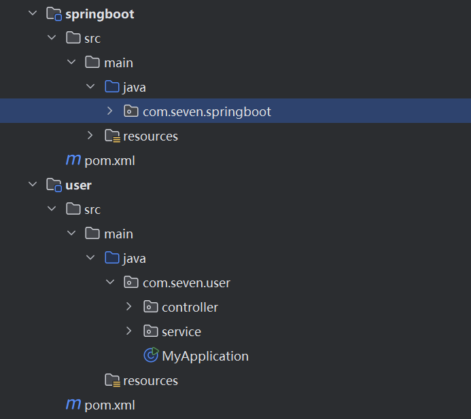Click the controller package folder icon
Viewport: 471px width, 419px height.
tap(151, 307)
